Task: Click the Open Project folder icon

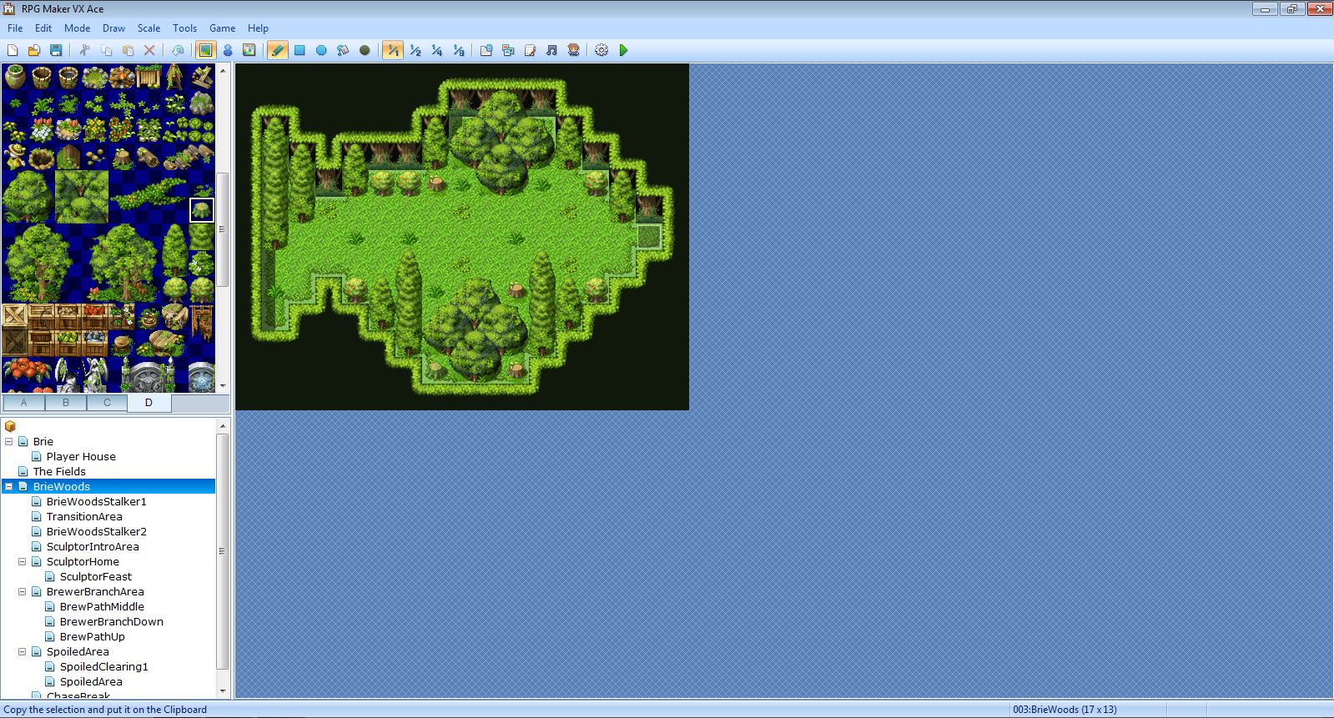Action: [34, 50]
